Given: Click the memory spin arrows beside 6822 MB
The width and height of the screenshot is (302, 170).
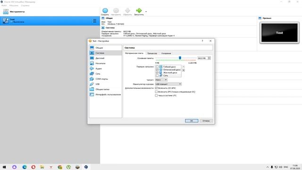Looking at the screenshot, I should pos(209,58).
